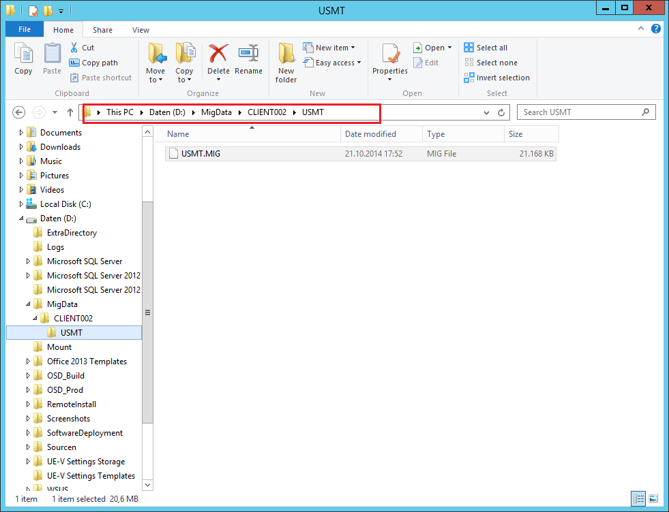
Task: Click the Properties quick access toolbar icon
Action: pyautogui.click(x=33, y=10)
